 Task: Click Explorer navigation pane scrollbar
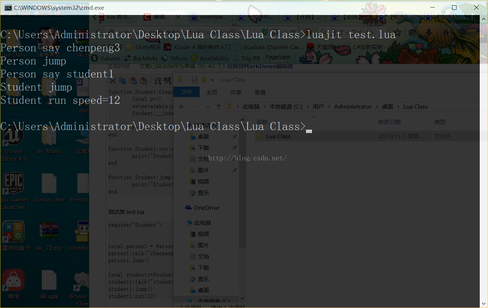click(x=242, y=185)
